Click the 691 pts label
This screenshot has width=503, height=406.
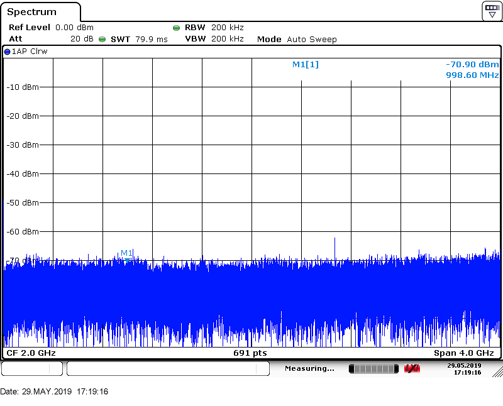pos(250,353)
